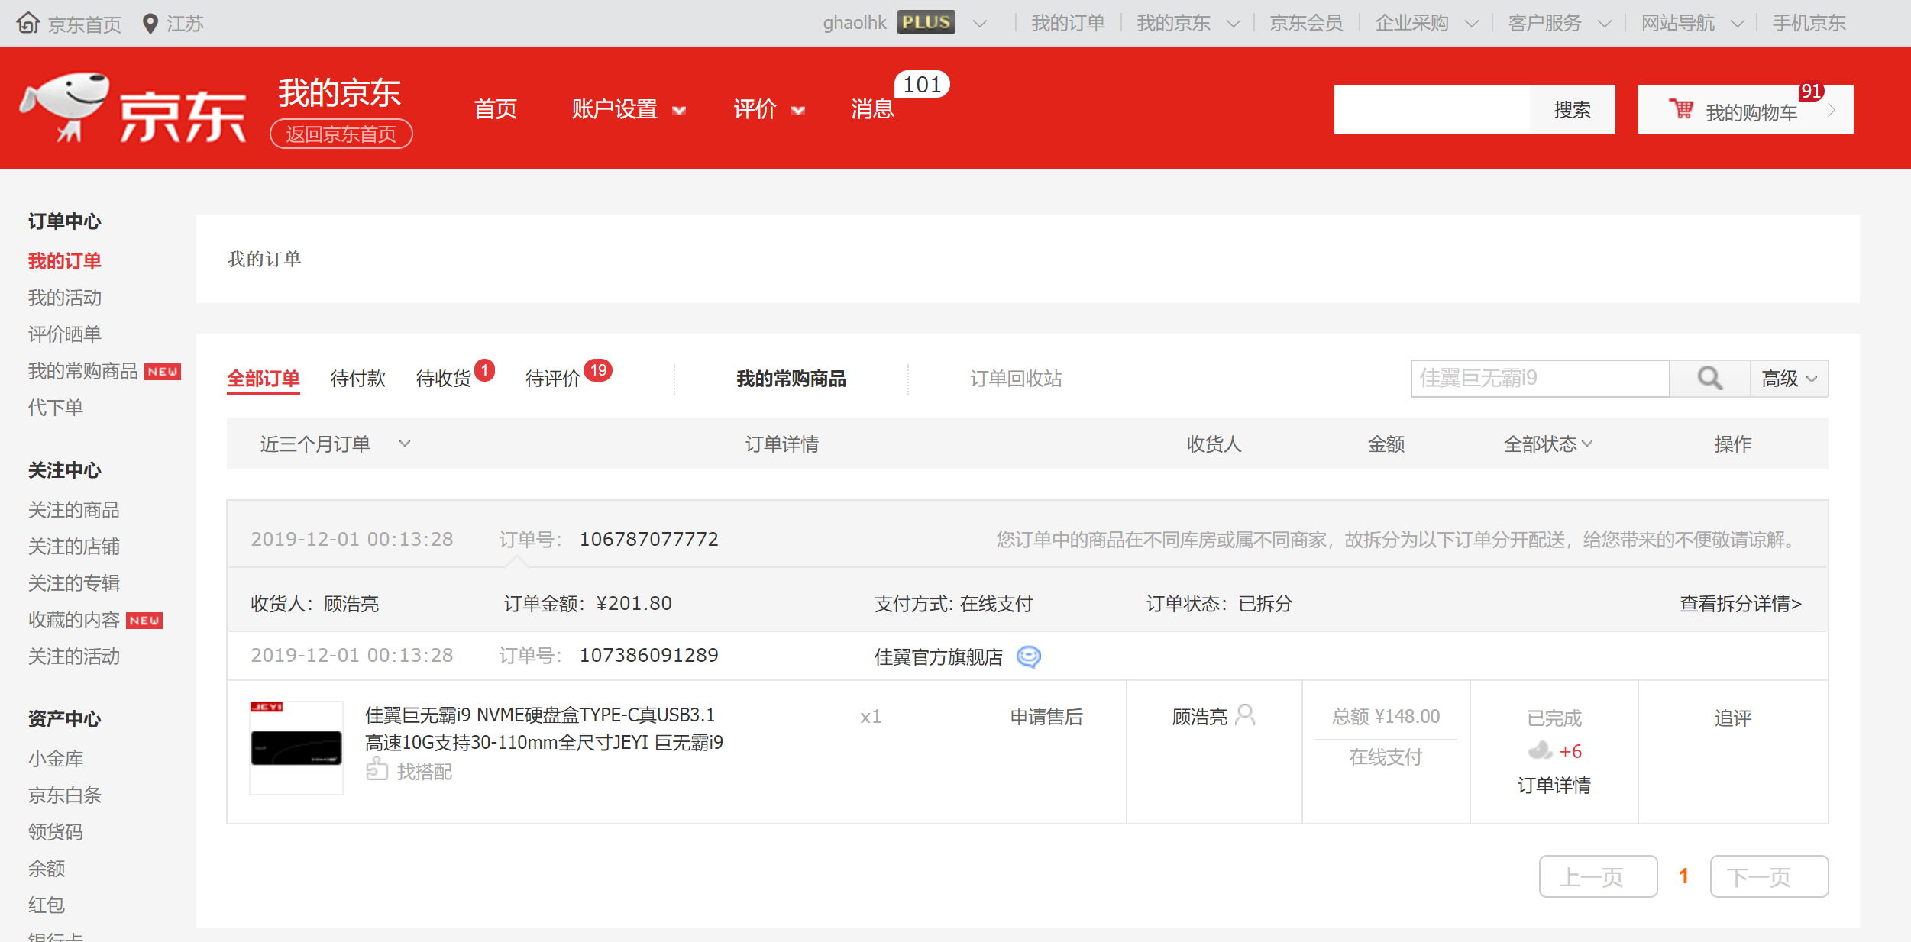1911x942 pixels.
Task: Expand the 客户服务 dropdown
Action: 1605,24
